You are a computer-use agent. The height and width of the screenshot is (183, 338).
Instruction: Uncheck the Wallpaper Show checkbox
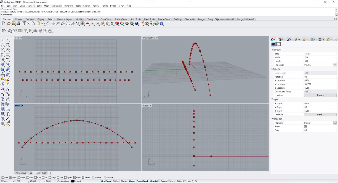[x=305, y=126]
